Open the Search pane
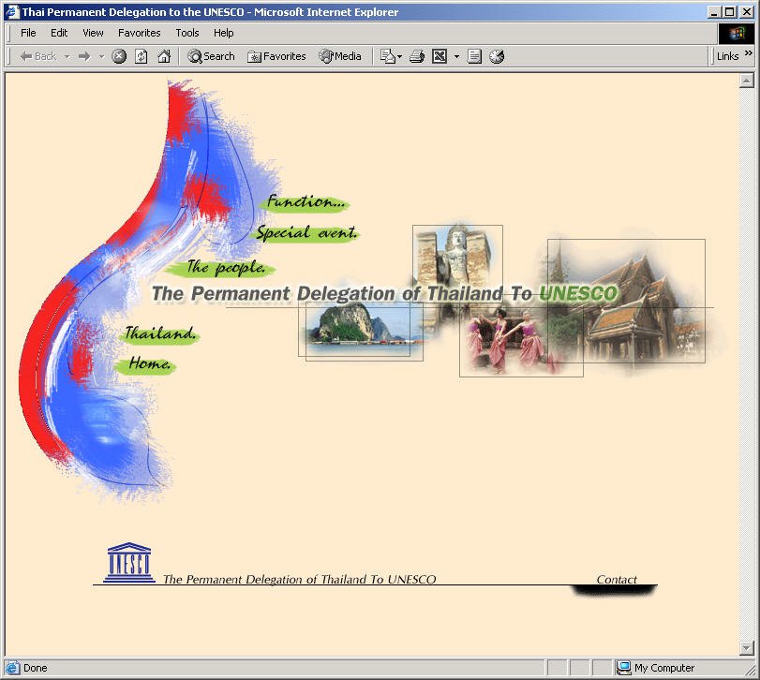The image size is (760, 680). (211, 56)
